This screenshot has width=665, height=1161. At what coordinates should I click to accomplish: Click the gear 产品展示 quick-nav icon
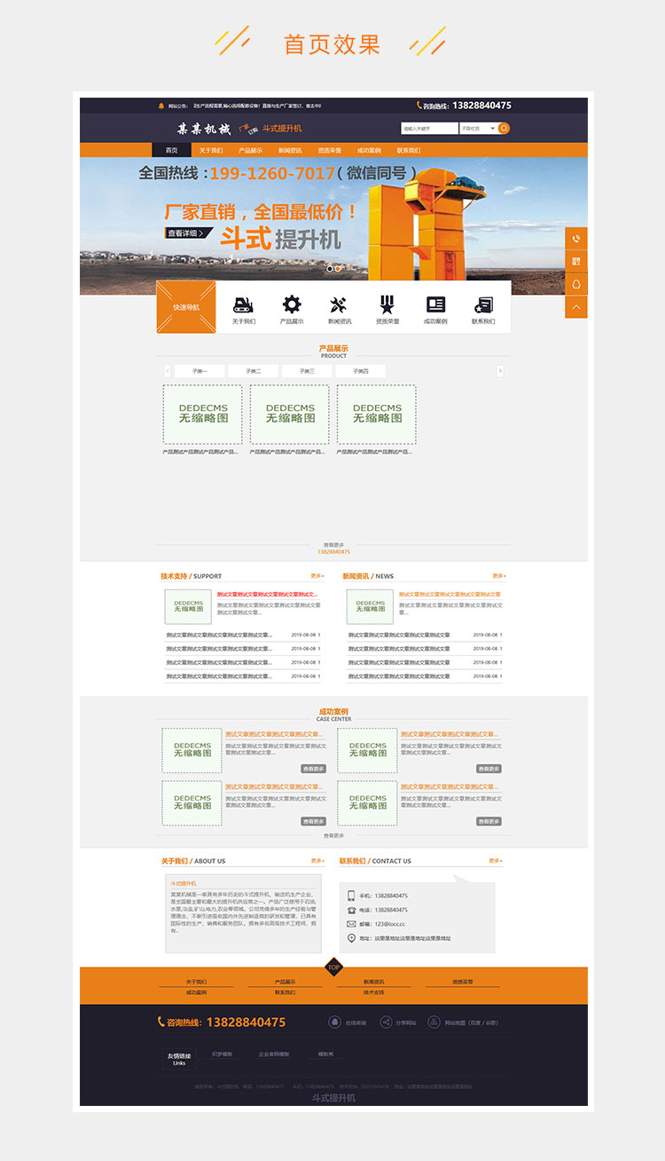coord(292,304)
